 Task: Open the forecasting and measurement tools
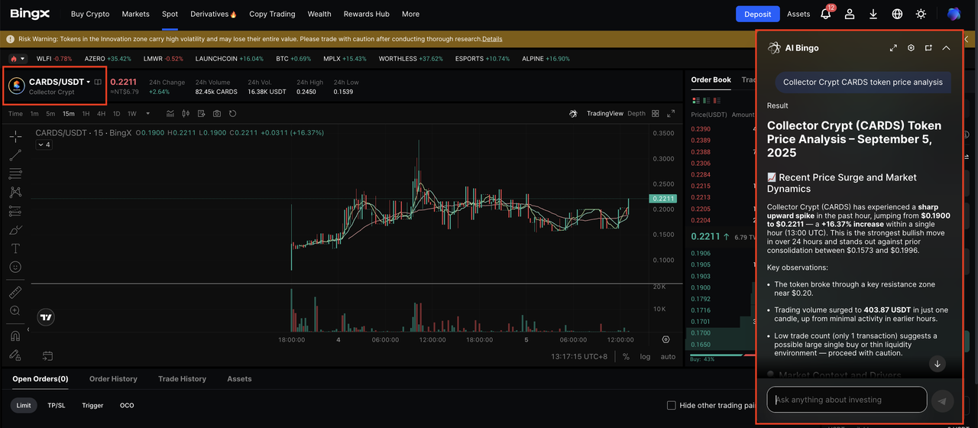pos(15,211)
